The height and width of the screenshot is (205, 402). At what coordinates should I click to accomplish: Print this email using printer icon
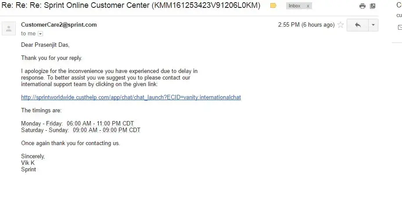click(x=363, y=6)
